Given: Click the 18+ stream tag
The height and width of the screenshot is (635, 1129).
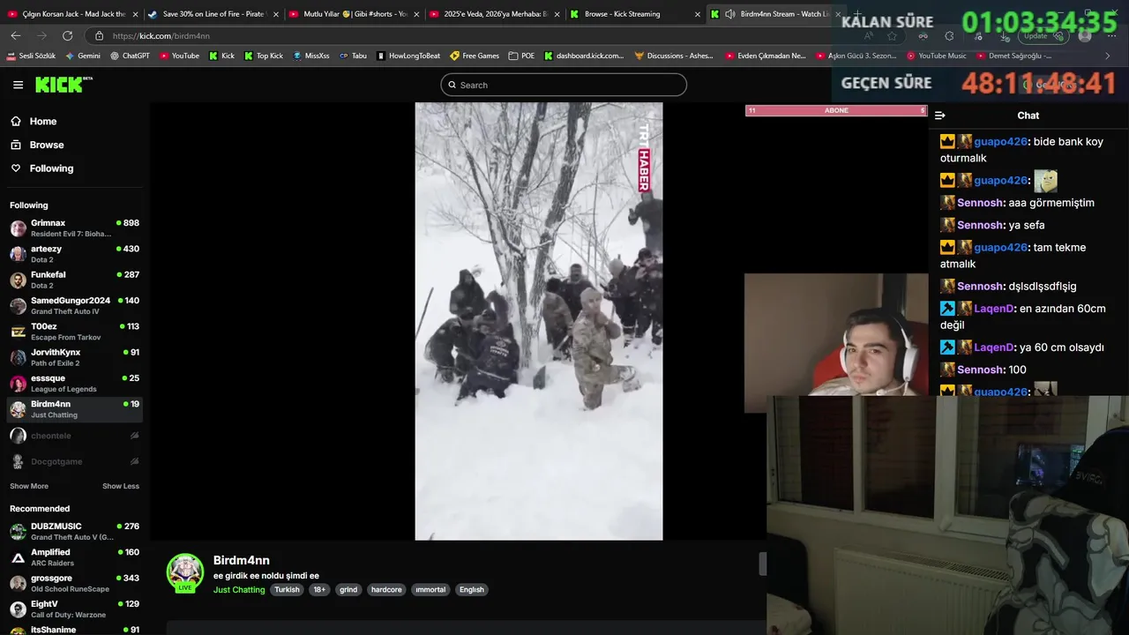Looking at the screenshot, I should point(319,590).
